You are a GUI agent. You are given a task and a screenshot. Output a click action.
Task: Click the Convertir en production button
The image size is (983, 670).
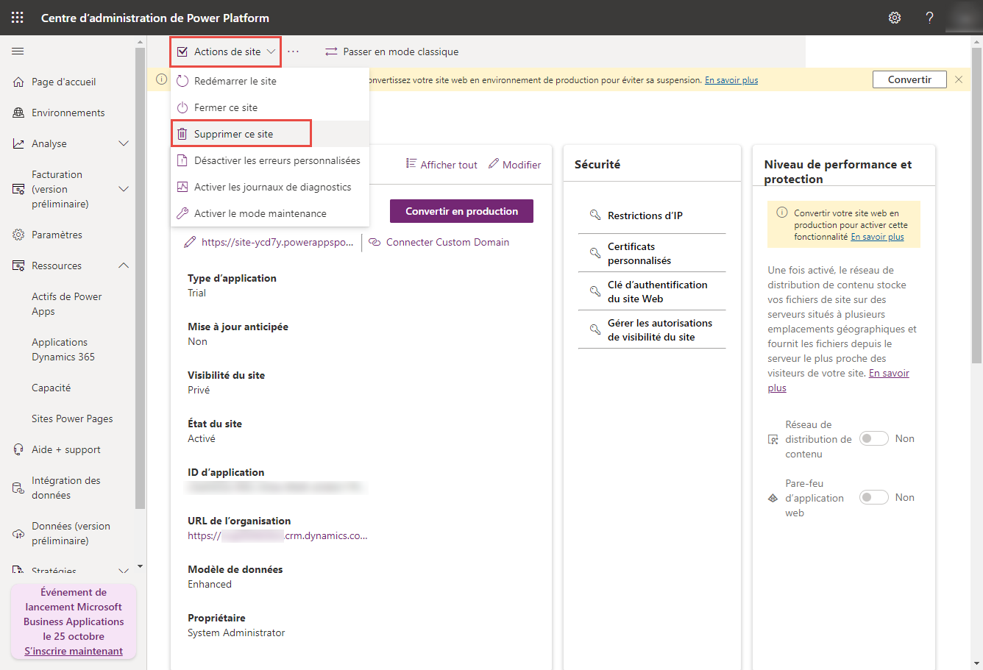coord(461,211)
